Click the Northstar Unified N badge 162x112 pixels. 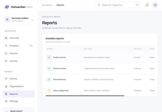point(7,19)
